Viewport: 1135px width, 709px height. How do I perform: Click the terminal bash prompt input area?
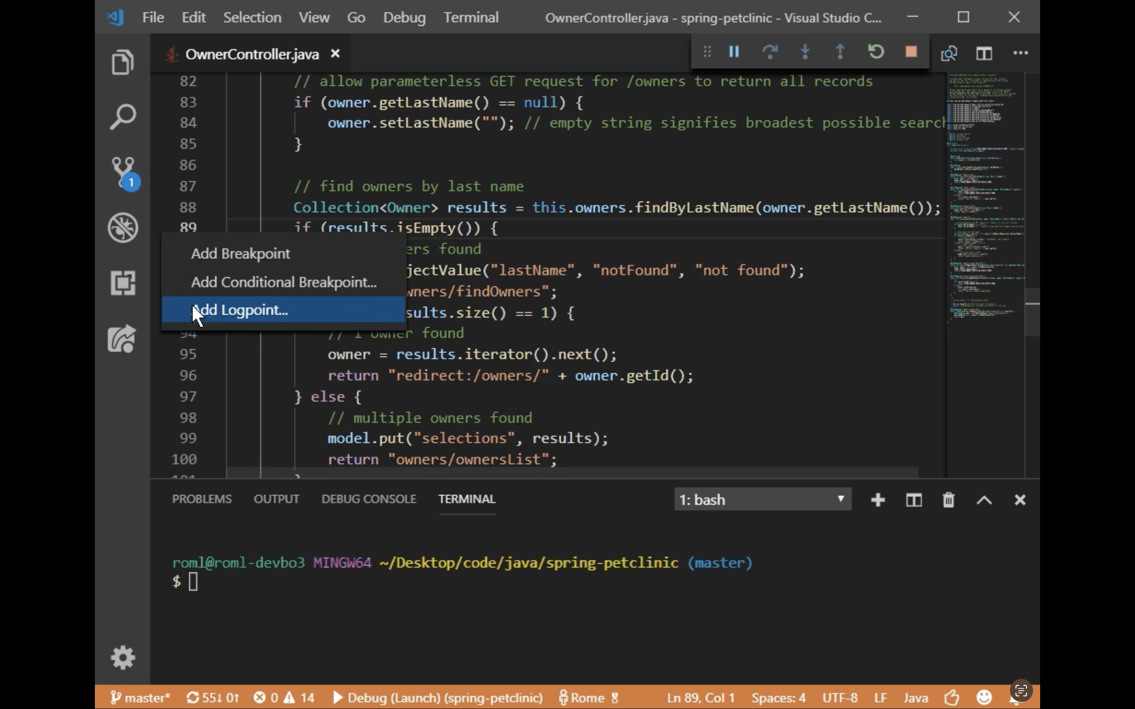(193, 582)
